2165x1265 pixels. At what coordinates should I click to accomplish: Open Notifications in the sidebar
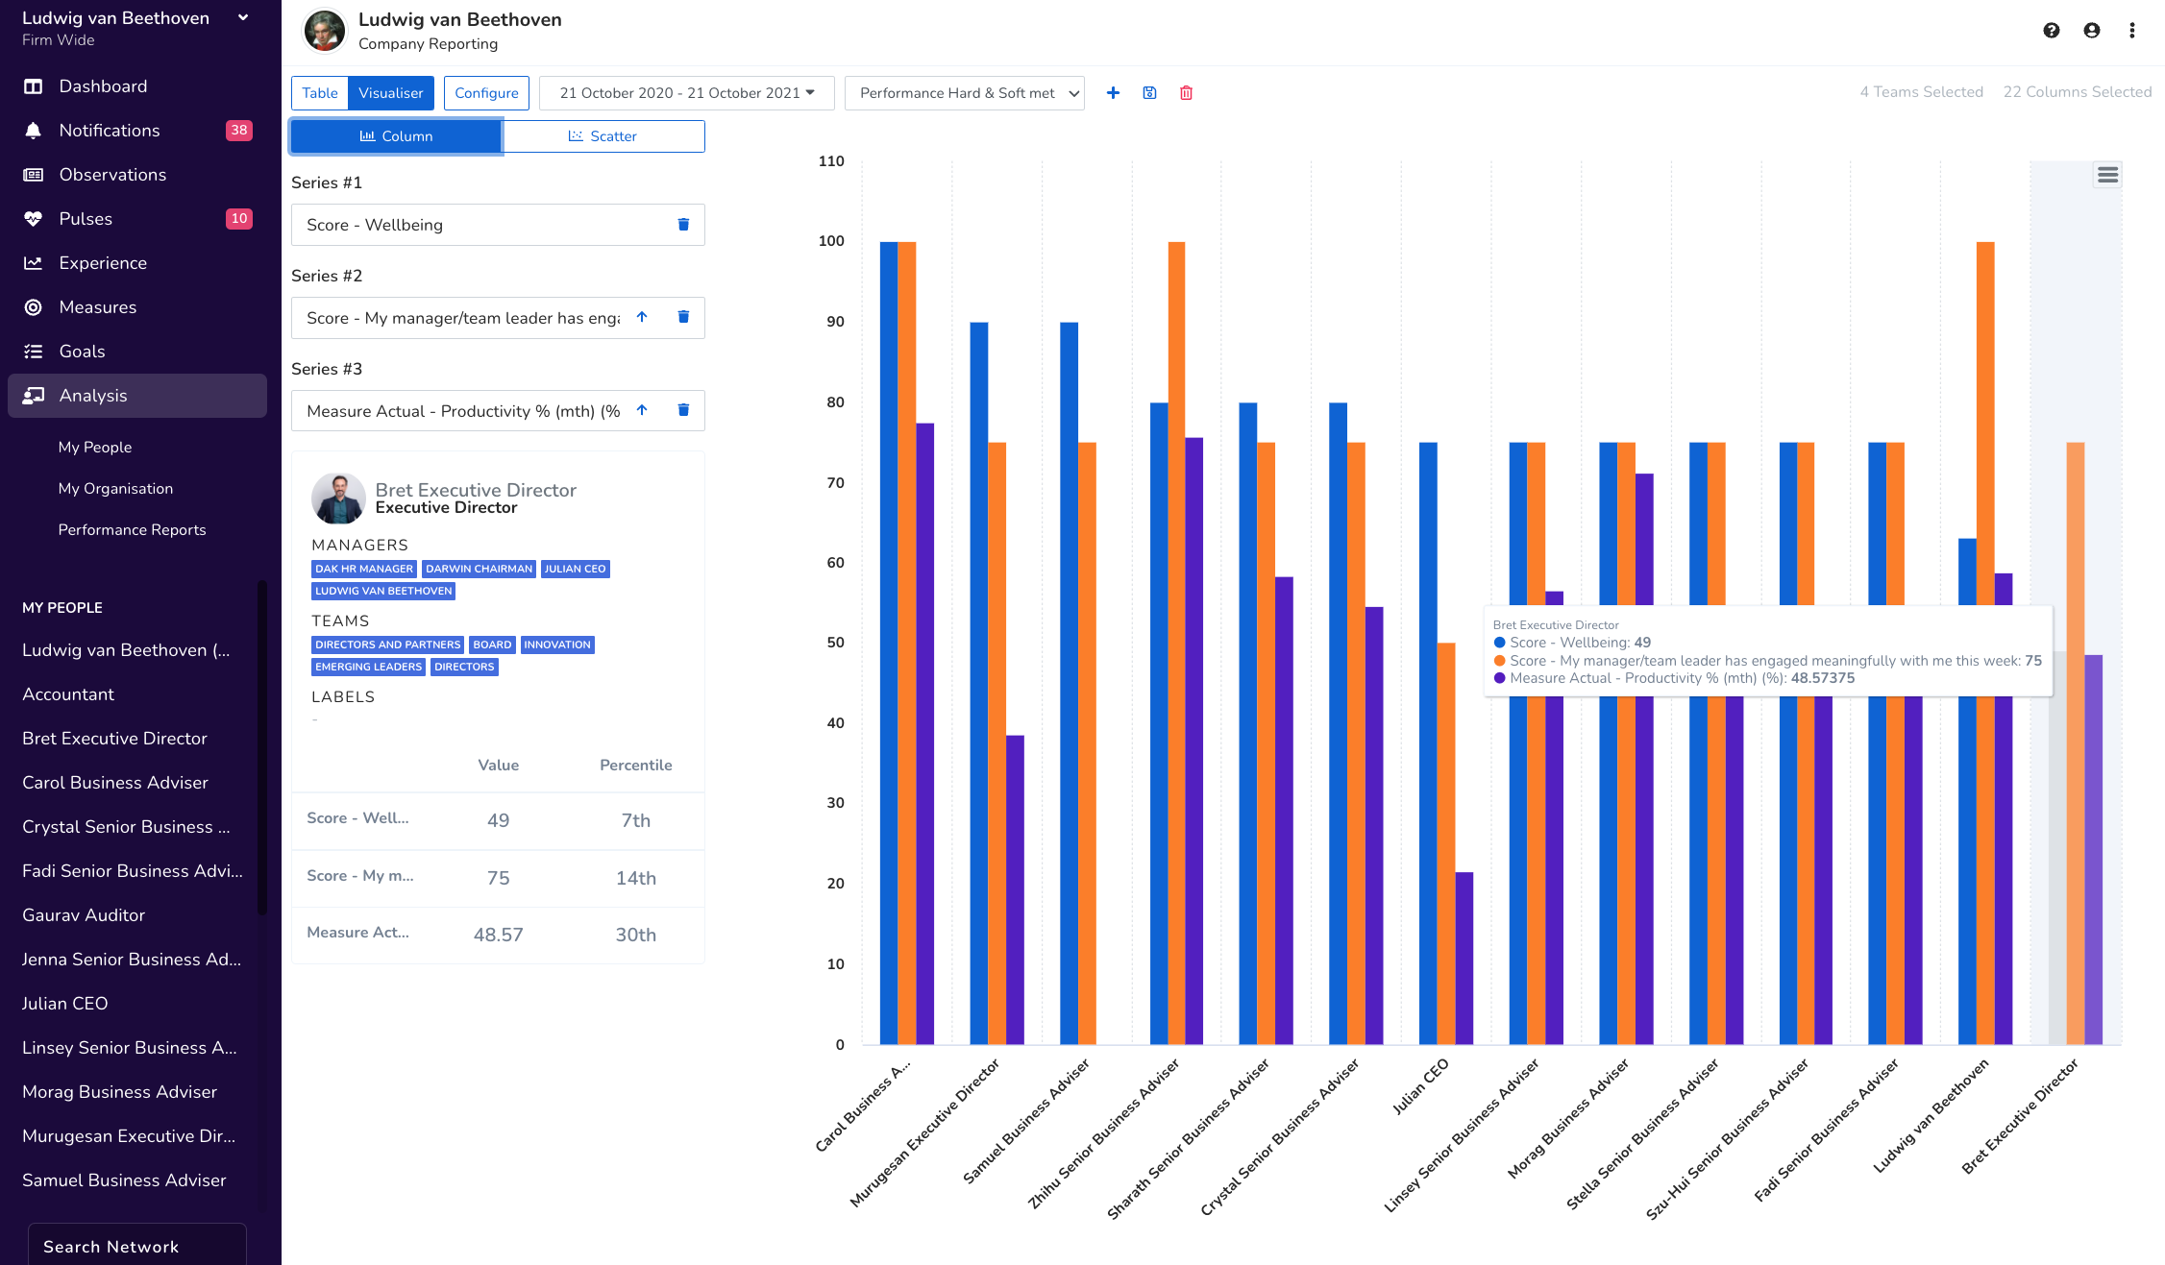point(110,131)
